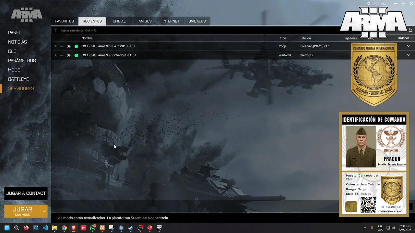Image resolution: width=415 pixels, height=233 pixels.
Task: Open XAMPP from the taskbar
Action: click(x=102, y=228)
